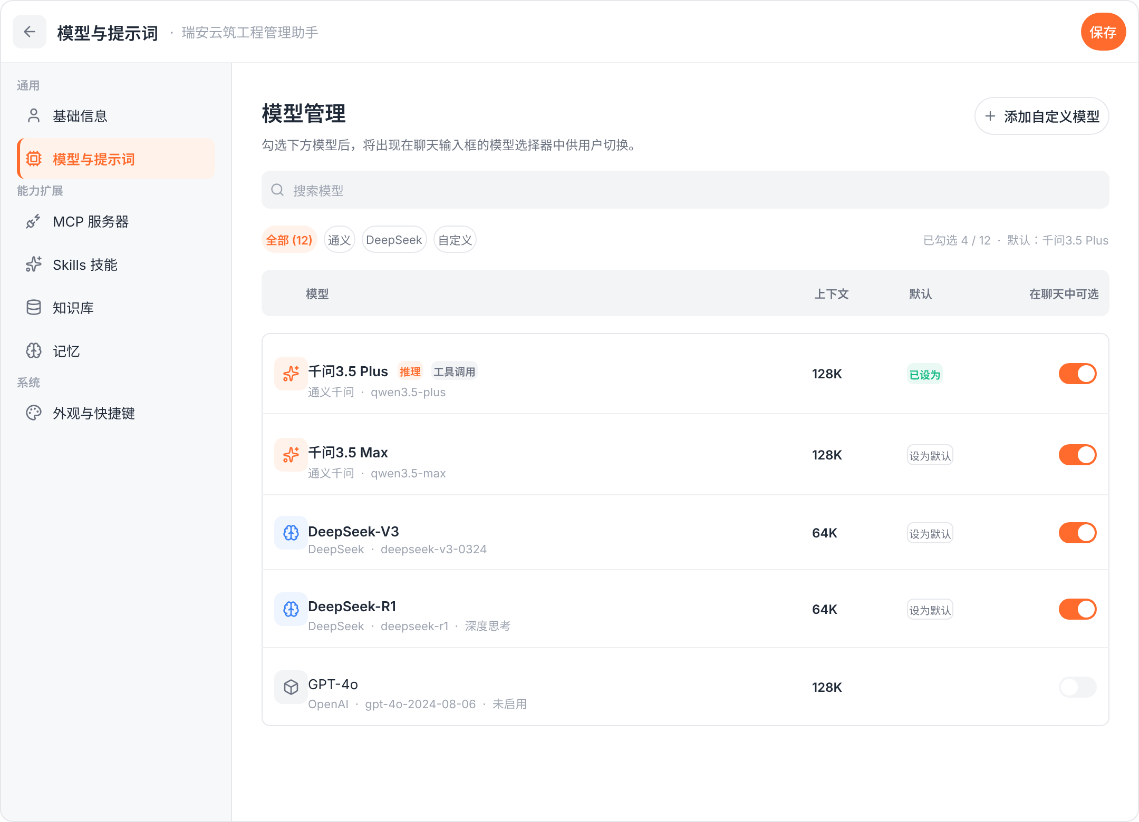Go to Skills 技能 page

click(x=116, y=265)
